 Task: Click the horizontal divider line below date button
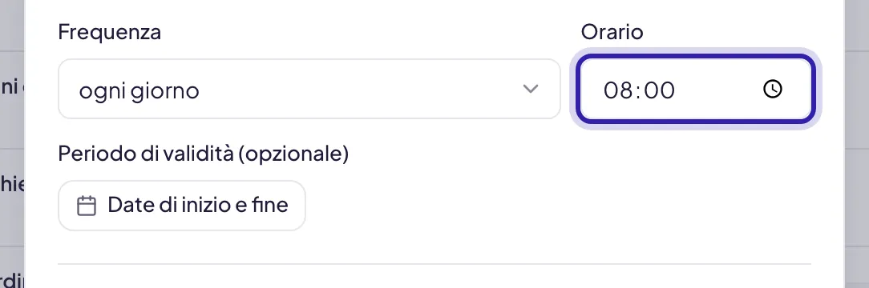(x=434, y=264)
